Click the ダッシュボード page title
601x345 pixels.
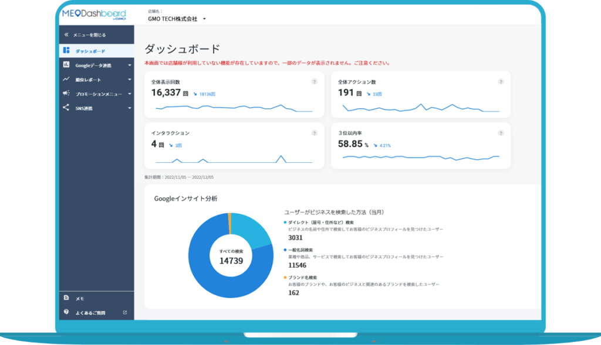tap(182, 49)
